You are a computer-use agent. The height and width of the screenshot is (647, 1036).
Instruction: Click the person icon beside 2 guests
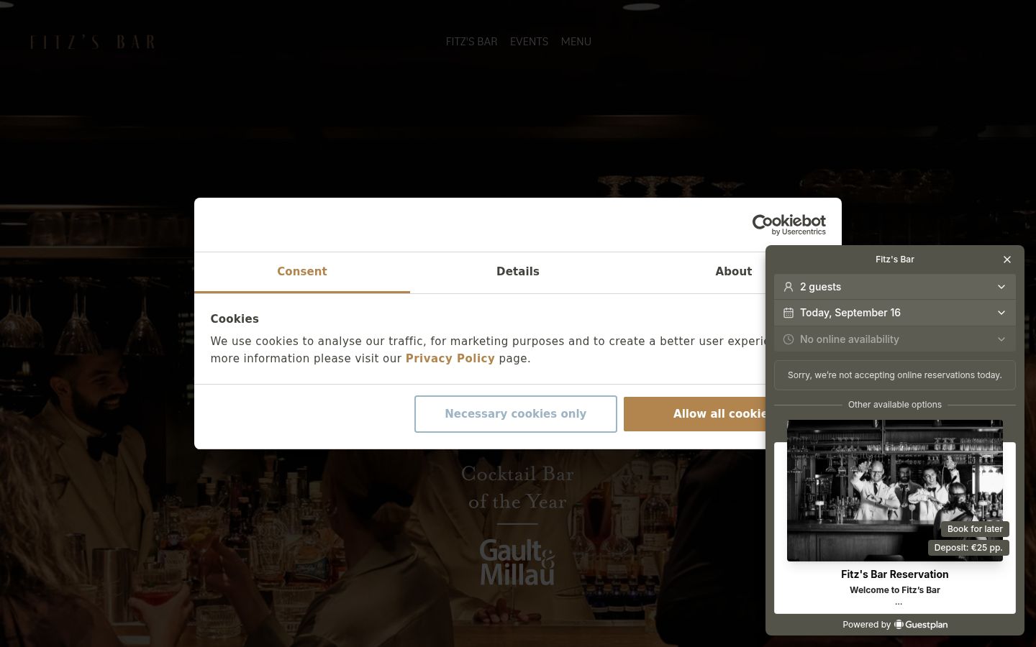tap(789, 287)
